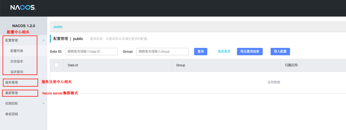Expand the 权限控制 menu chevron
The image size is (346, 130).
click(44, 103)
